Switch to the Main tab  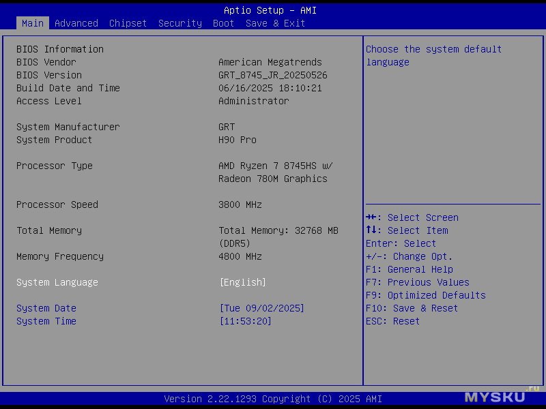point(32,23)
